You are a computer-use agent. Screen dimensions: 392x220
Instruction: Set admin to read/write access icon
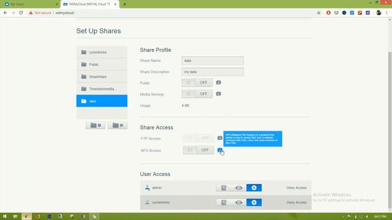(224, 188)
